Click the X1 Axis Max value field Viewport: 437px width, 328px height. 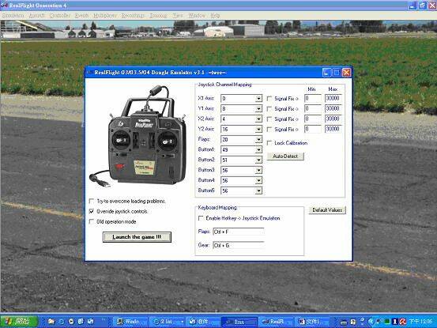pyautogui.click(x=333, y=98)
